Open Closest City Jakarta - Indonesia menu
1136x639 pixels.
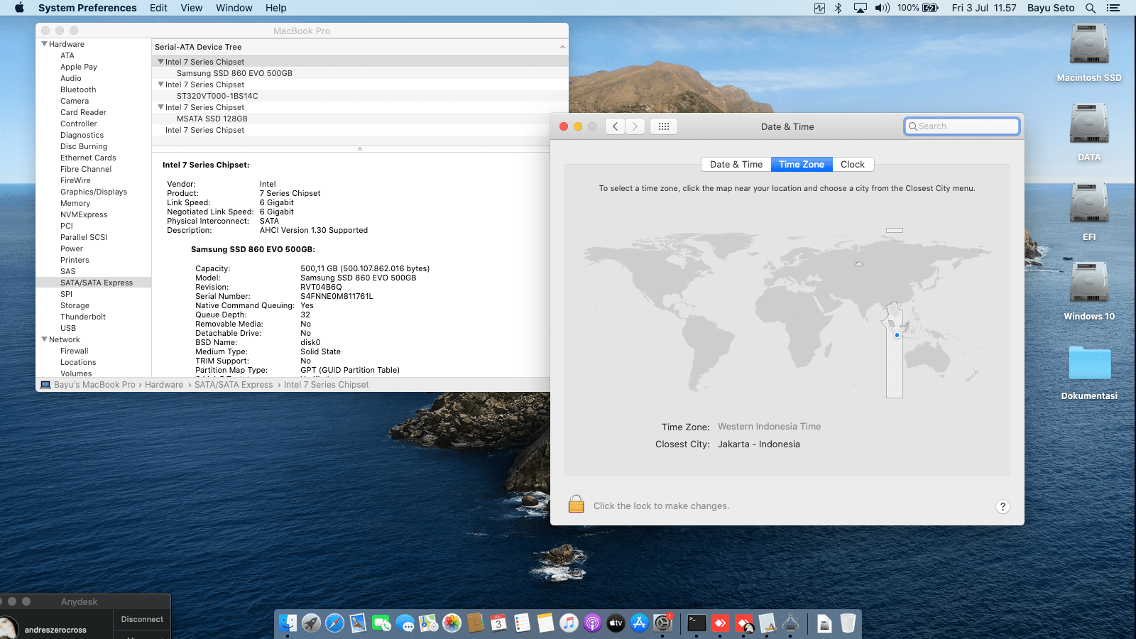[759, 444]
